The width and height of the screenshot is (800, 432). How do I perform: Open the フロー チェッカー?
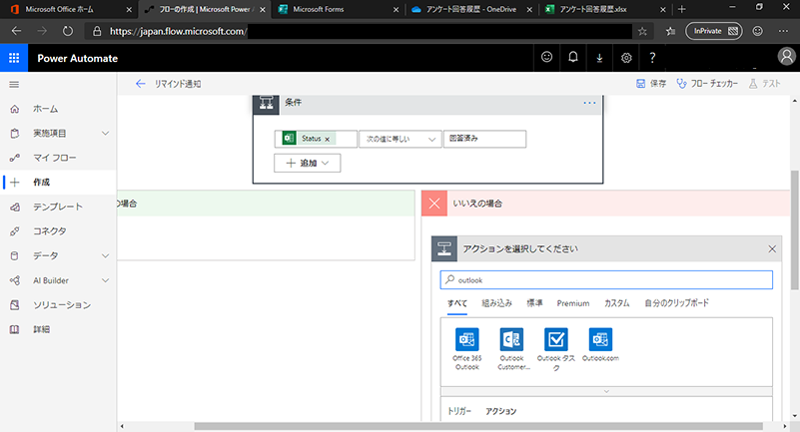pos(707,84)
